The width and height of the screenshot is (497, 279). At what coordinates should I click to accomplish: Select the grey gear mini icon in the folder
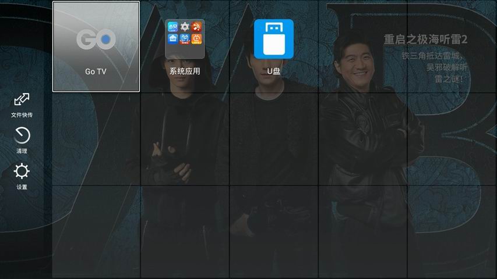tap(185, 27)
